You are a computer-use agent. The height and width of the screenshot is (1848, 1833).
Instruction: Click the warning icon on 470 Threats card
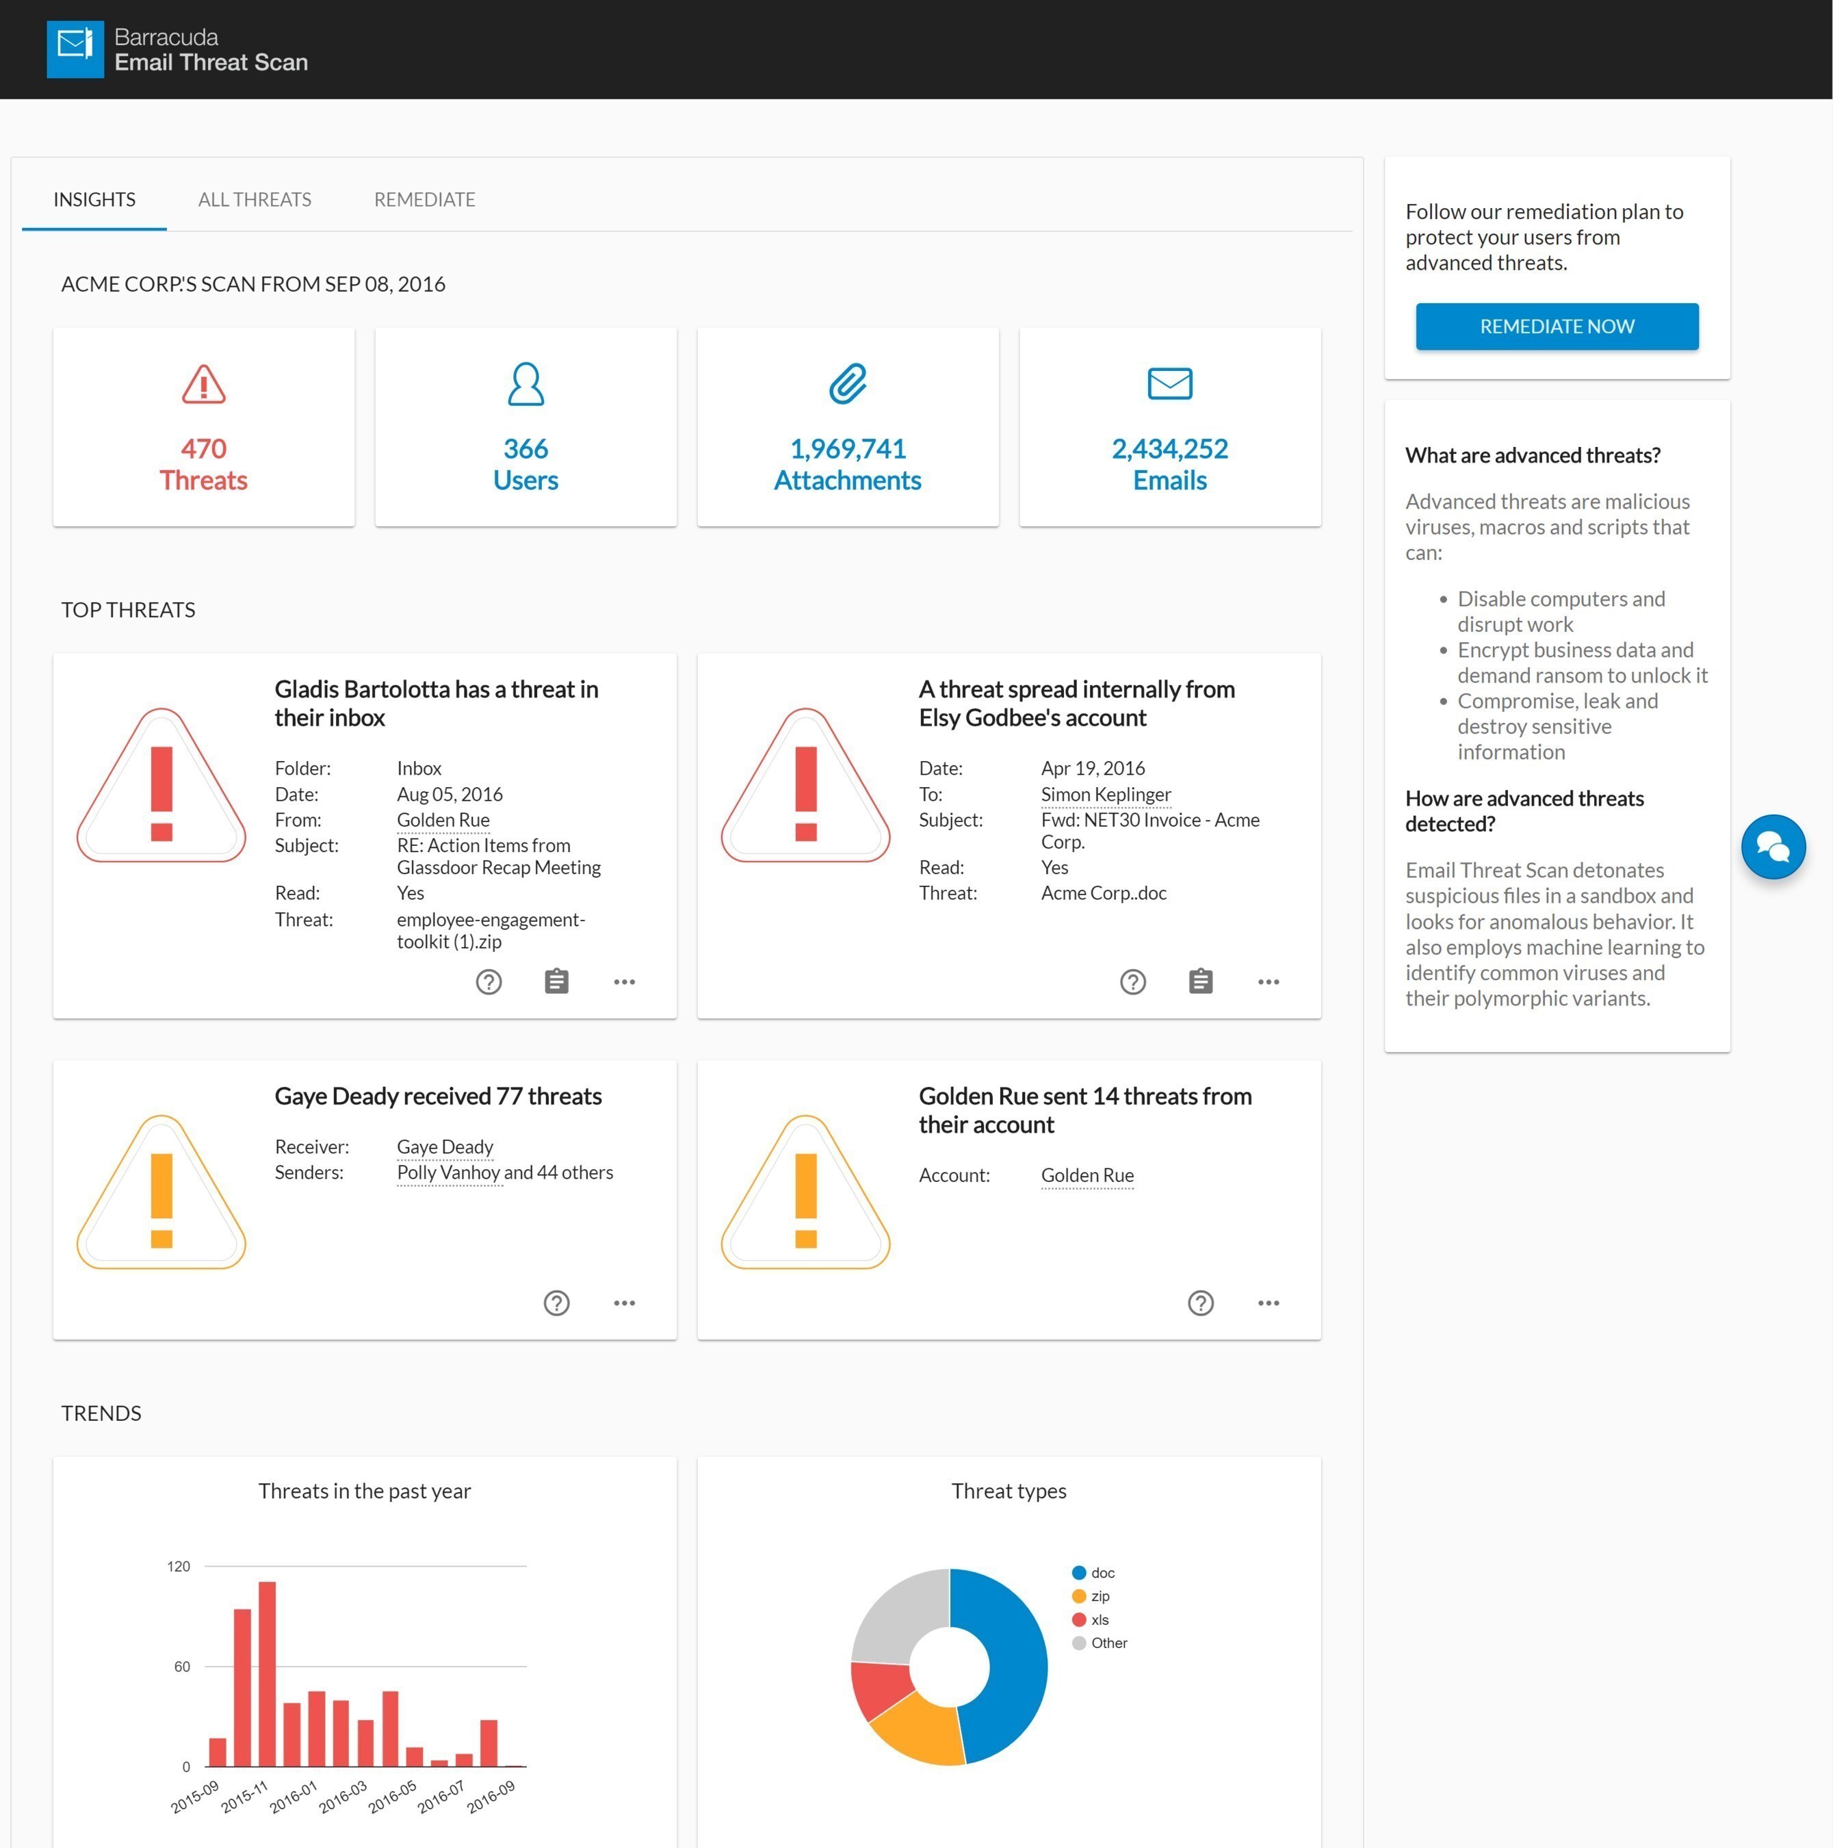(x=203, y=385)
